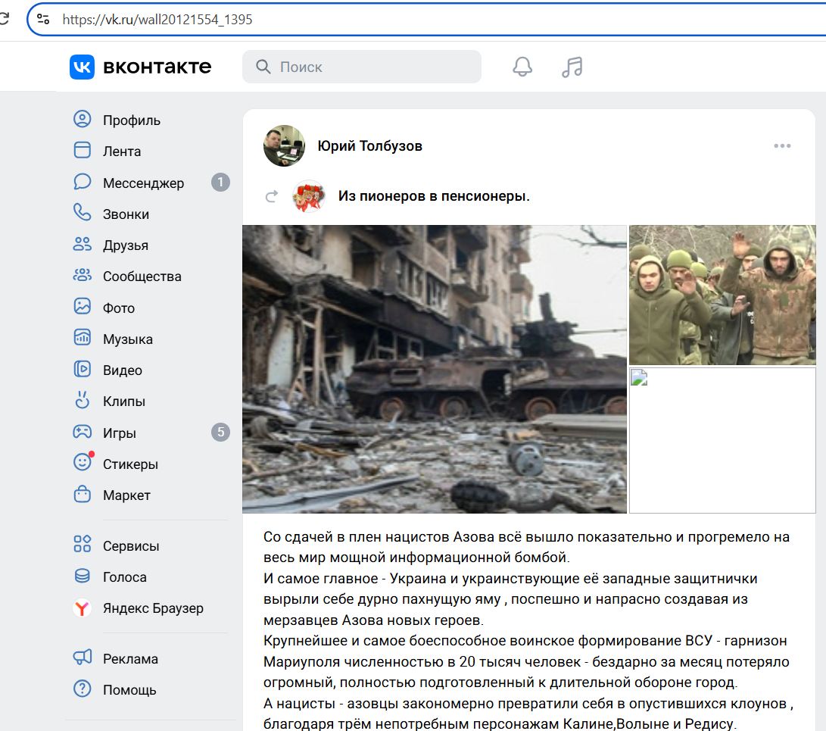Click the Стикеры smiley icon
Image resolution: width=826 pixels, height=731 pixels.
click(83, 462)
